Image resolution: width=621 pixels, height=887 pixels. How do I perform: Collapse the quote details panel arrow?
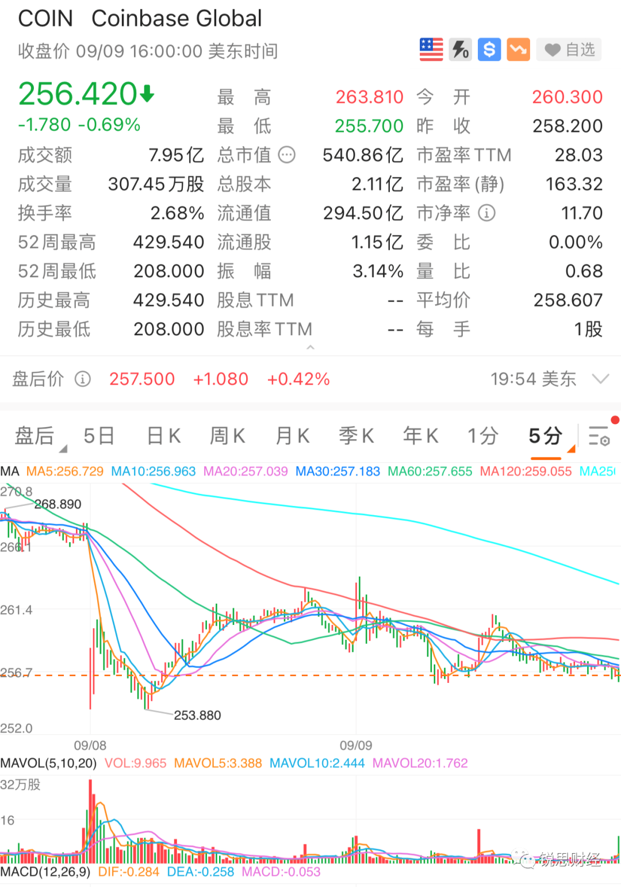point(310,347)
